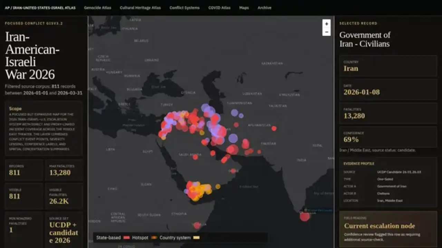Select the red marker over Saudi Arabia
Viewport: 442px width, 248px height.
195,157
